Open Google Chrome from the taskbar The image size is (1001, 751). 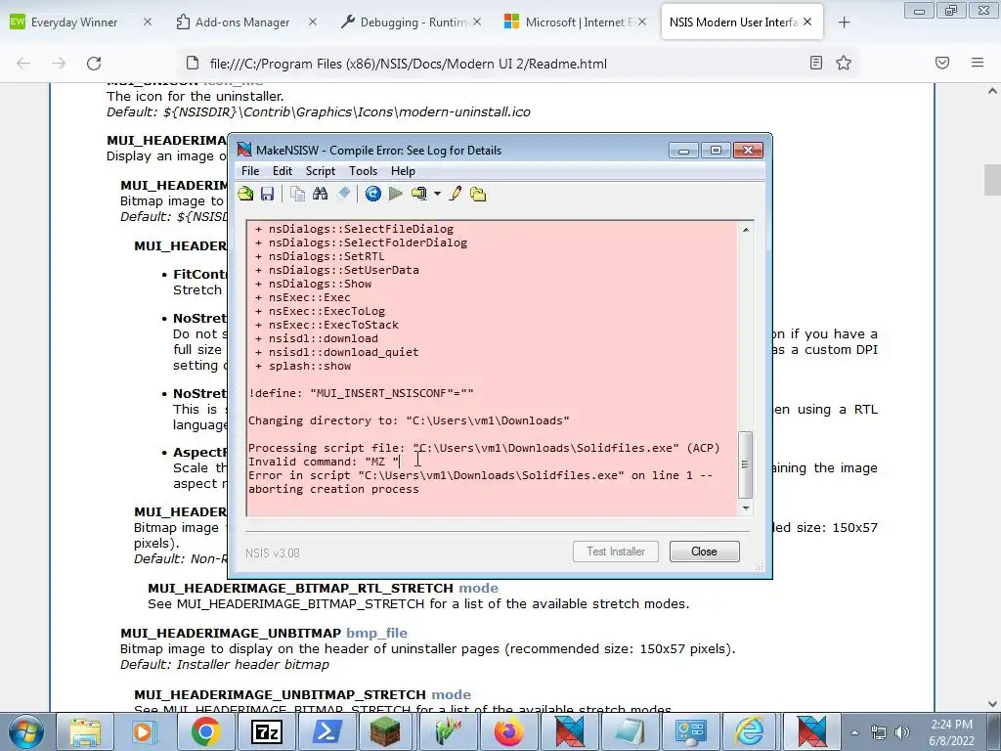coord(205,731)
